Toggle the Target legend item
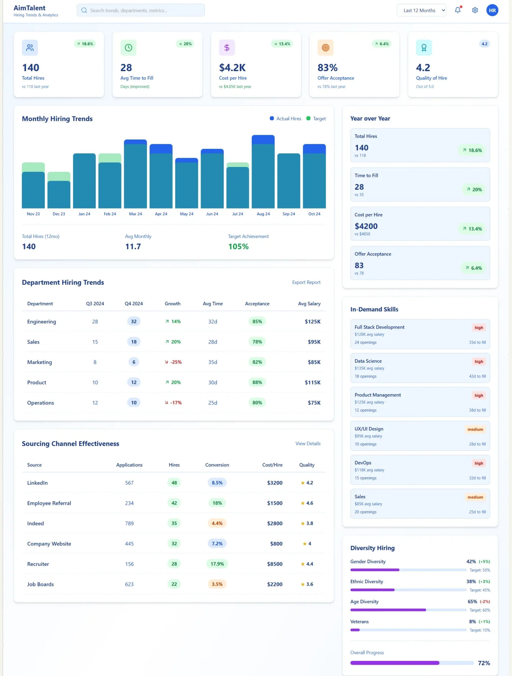 [x=316, y=119]
